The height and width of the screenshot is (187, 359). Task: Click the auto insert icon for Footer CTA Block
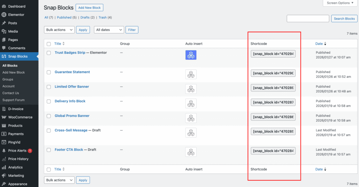(x=191, y=152)
